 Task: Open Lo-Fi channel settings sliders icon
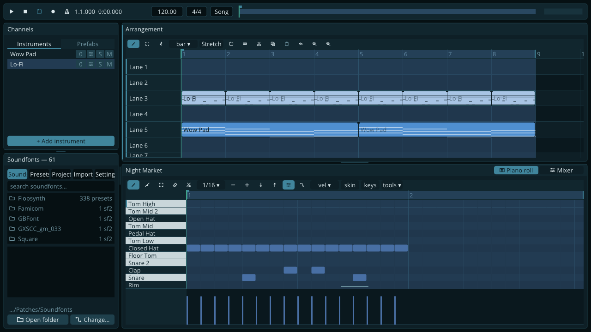click(x=91, y=64)
